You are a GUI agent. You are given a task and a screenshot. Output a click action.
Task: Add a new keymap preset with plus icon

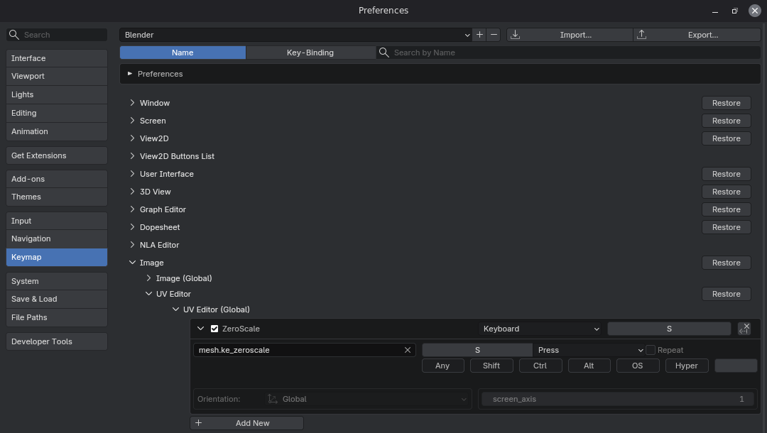tap(480, 35)
